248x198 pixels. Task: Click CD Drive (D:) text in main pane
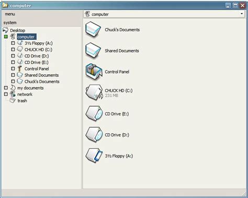[x=117, y=135]
